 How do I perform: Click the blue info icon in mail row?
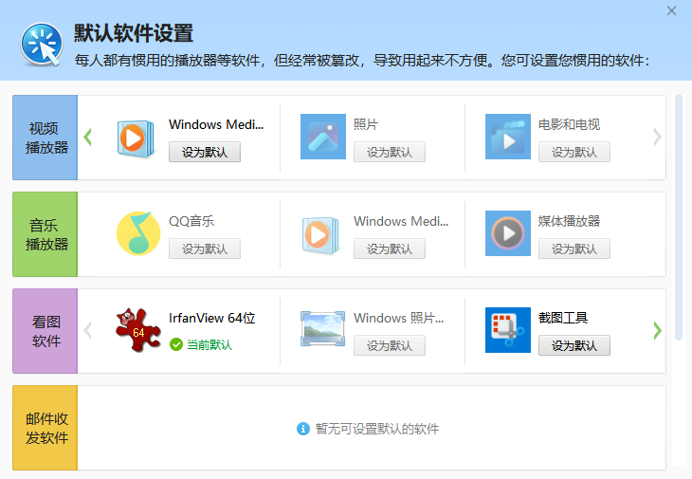pos(303,429)
